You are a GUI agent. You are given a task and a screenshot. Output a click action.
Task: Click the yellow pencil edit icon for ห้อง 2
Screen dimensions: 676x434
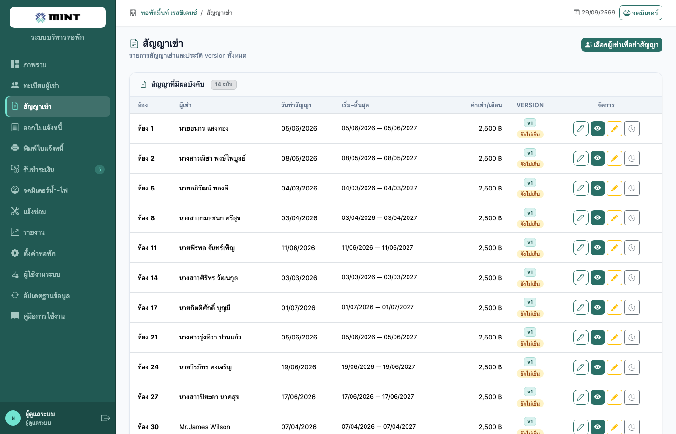pos(615,159)
